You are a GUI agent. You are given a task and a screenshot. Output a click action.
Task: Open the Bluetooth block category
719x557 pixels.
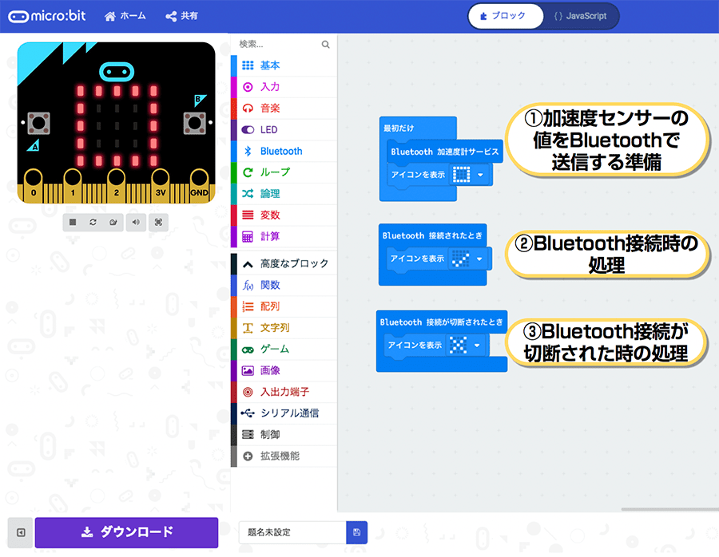coord(284,151)
